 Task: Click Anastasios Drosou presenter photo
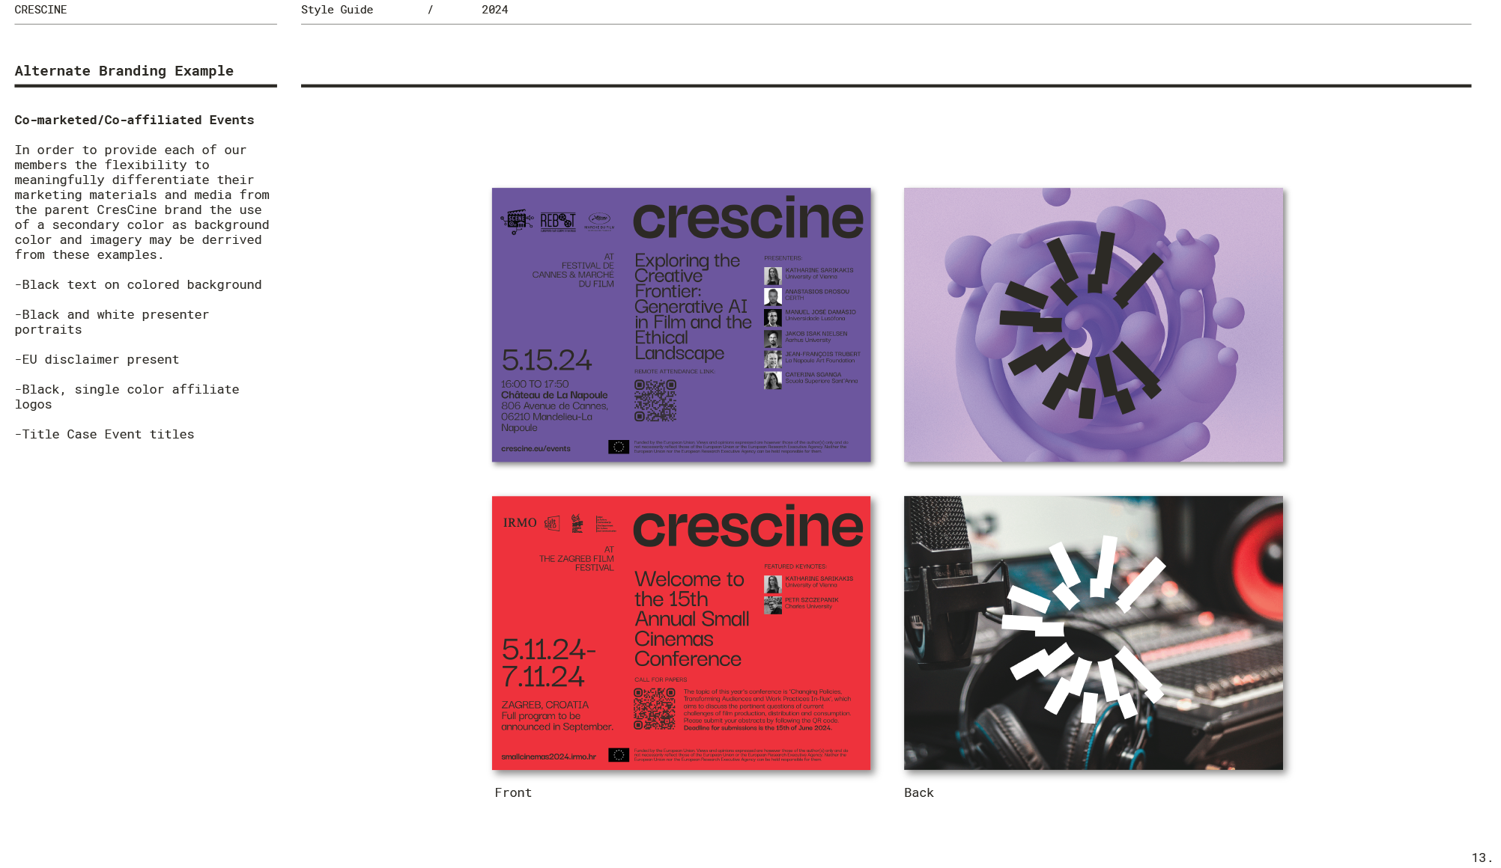point(772,296)
